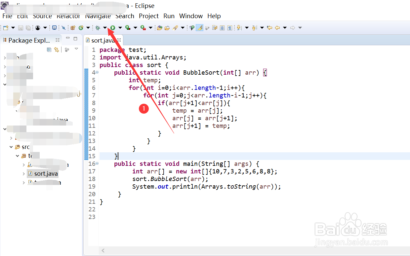The width and height of the screenshot is (410, 256).
Task: Collapse BubbleSort method fold marker at line 4
Action: 97,72
